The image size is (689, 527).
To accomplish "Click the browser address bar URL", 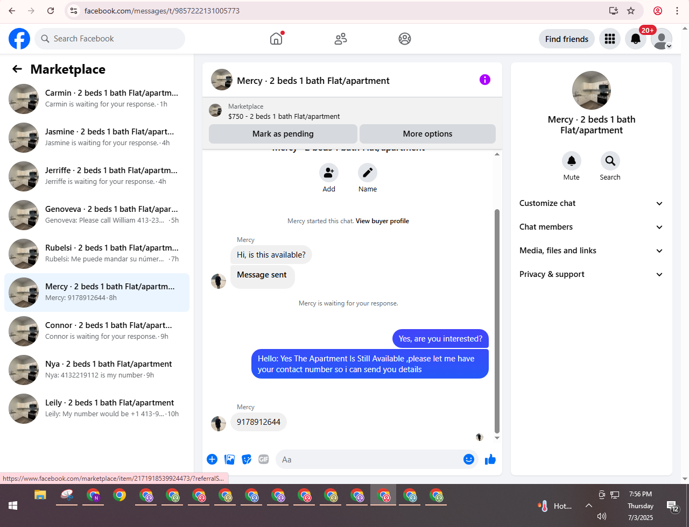I will [x=162, y=11].
